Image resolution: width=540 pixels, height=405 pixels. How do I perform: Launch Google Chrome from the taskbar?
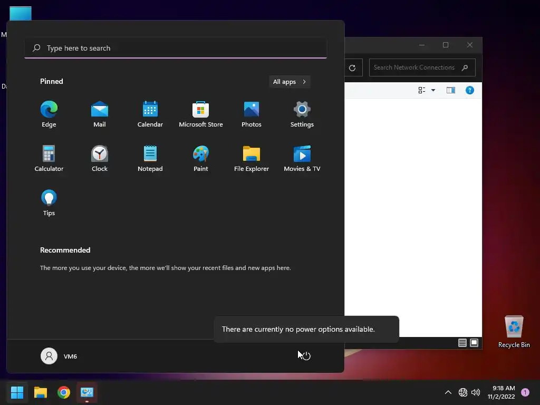(x=64, y=392)
